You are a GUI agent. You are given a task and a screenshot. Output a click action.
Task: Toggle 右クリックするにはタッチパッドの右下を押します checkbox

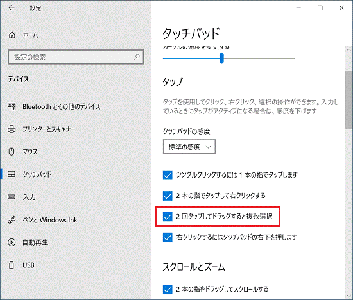click(168, 237)
